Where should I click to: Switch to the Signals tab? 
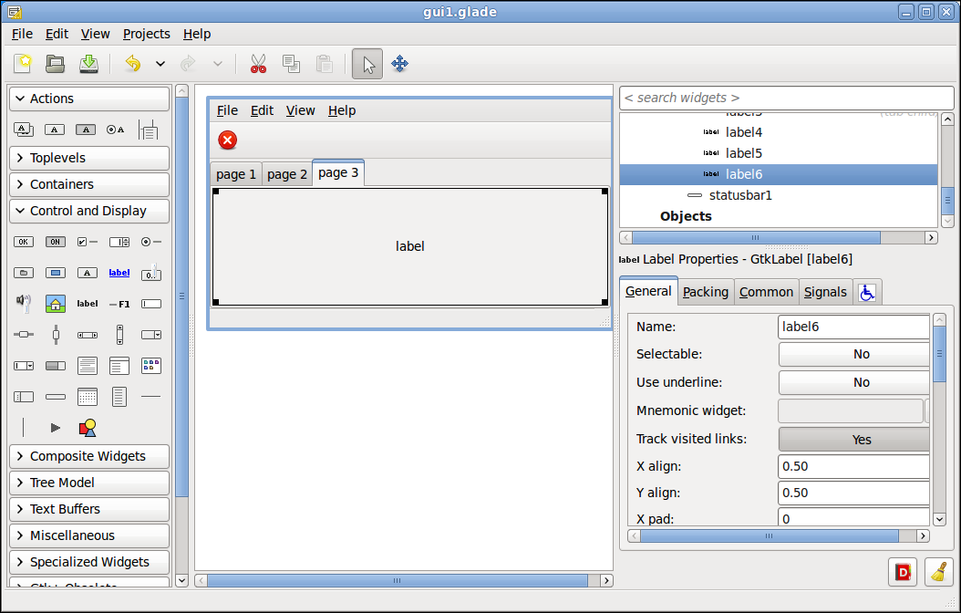[825, 293]
